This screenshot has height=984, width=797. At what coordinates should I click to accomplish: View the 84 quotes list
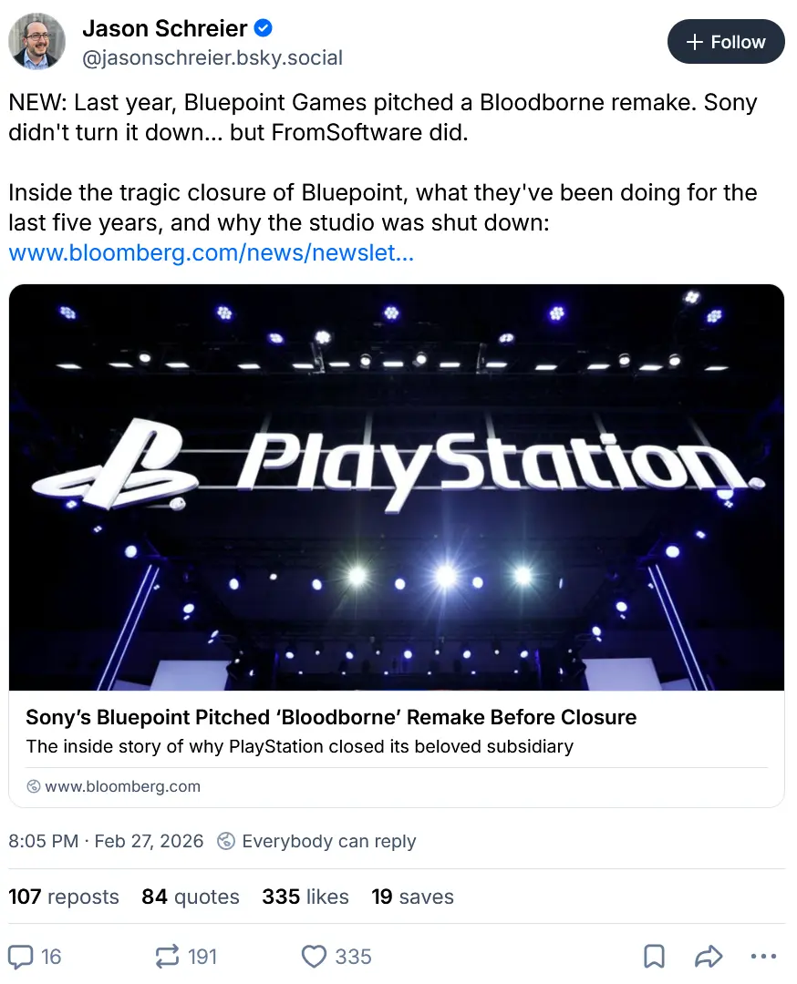[191, 897]
